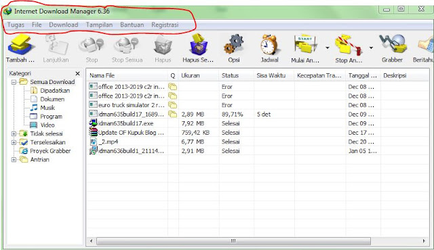Click the Beritahu teman icon
The width and height of the screenshot is (434, 250).
[x=427, y=45]
